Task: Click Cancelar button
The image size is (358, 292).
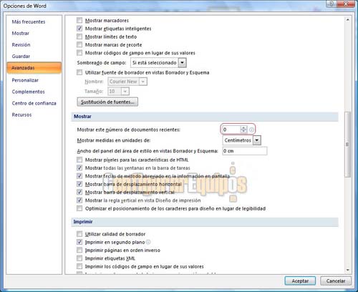Action: pos(336,281)
